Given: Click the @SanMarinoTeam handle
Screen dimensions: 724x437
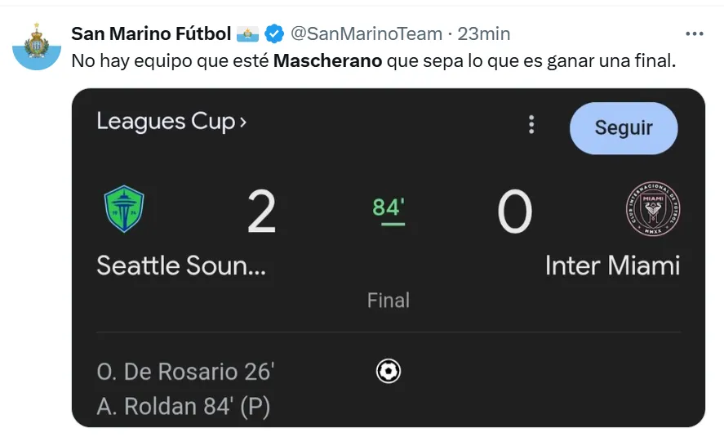Looking at the screenshot, I should tap(366, 34).
